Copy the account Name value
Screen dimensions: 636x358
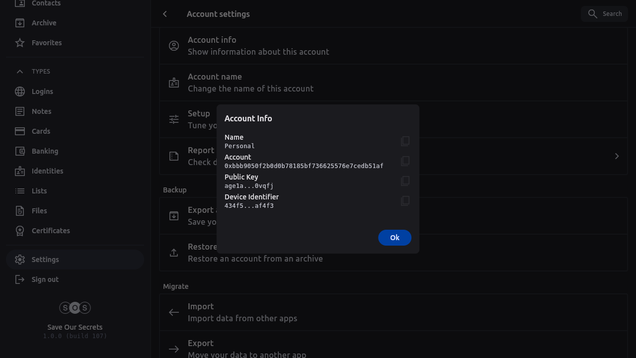tap(405, 141)
